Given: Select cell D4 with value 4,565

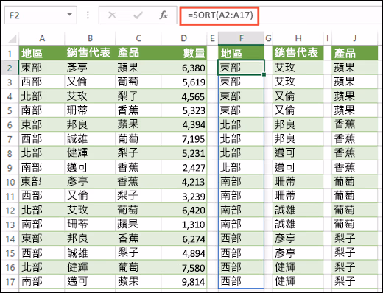Looking at the screenshot, I should click(184, 96).
